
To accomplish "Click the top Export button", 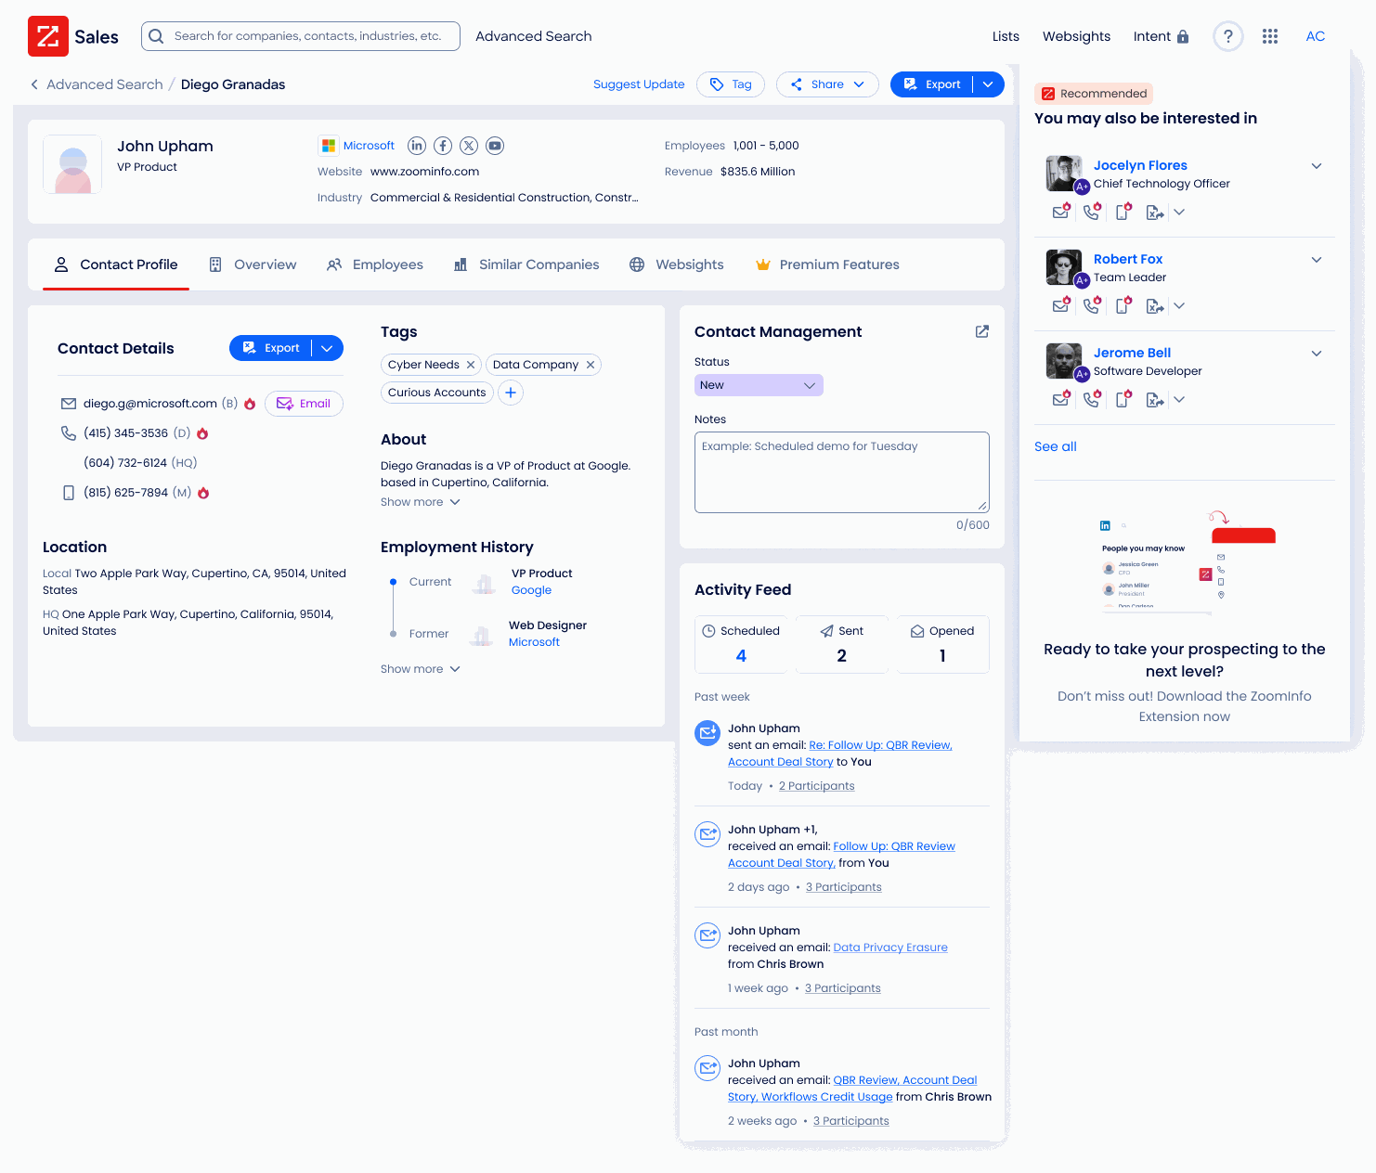I will click(x=932, y=84).
